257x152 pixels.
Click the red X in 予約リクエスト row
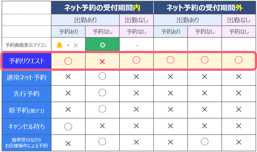[102, 62]
